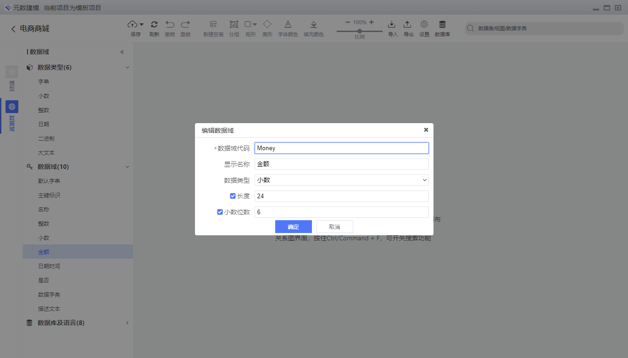Screen dimensions: 628x358
Task: Click the Undo (撤销) icon
Action: pyautogui.click(x=170, y=24)
